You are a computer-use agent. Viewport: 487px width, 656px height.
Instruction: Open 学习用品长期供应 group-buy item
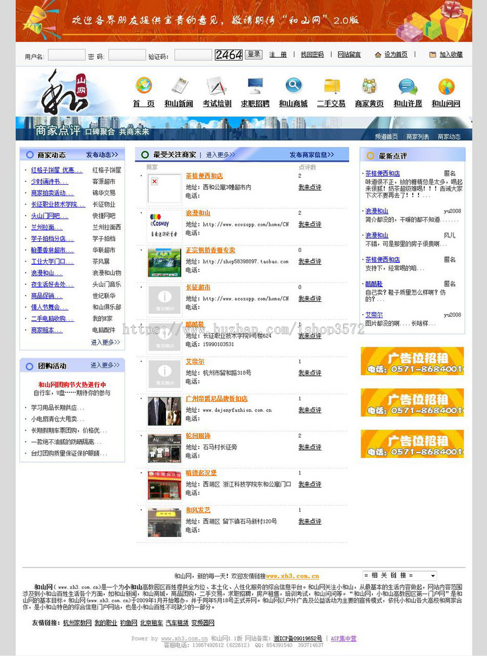(x=58, y=407)
